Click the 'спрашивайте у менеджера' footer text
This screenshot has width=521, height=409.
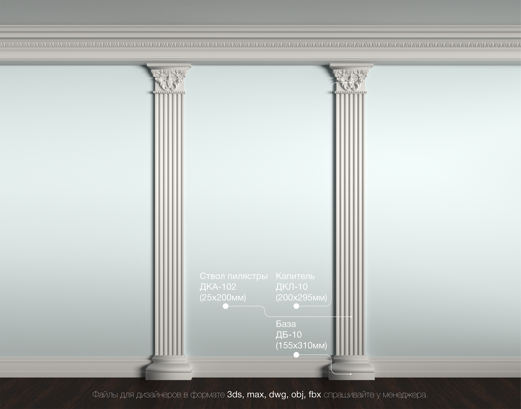pyautogui.click(x=375, y=395)
